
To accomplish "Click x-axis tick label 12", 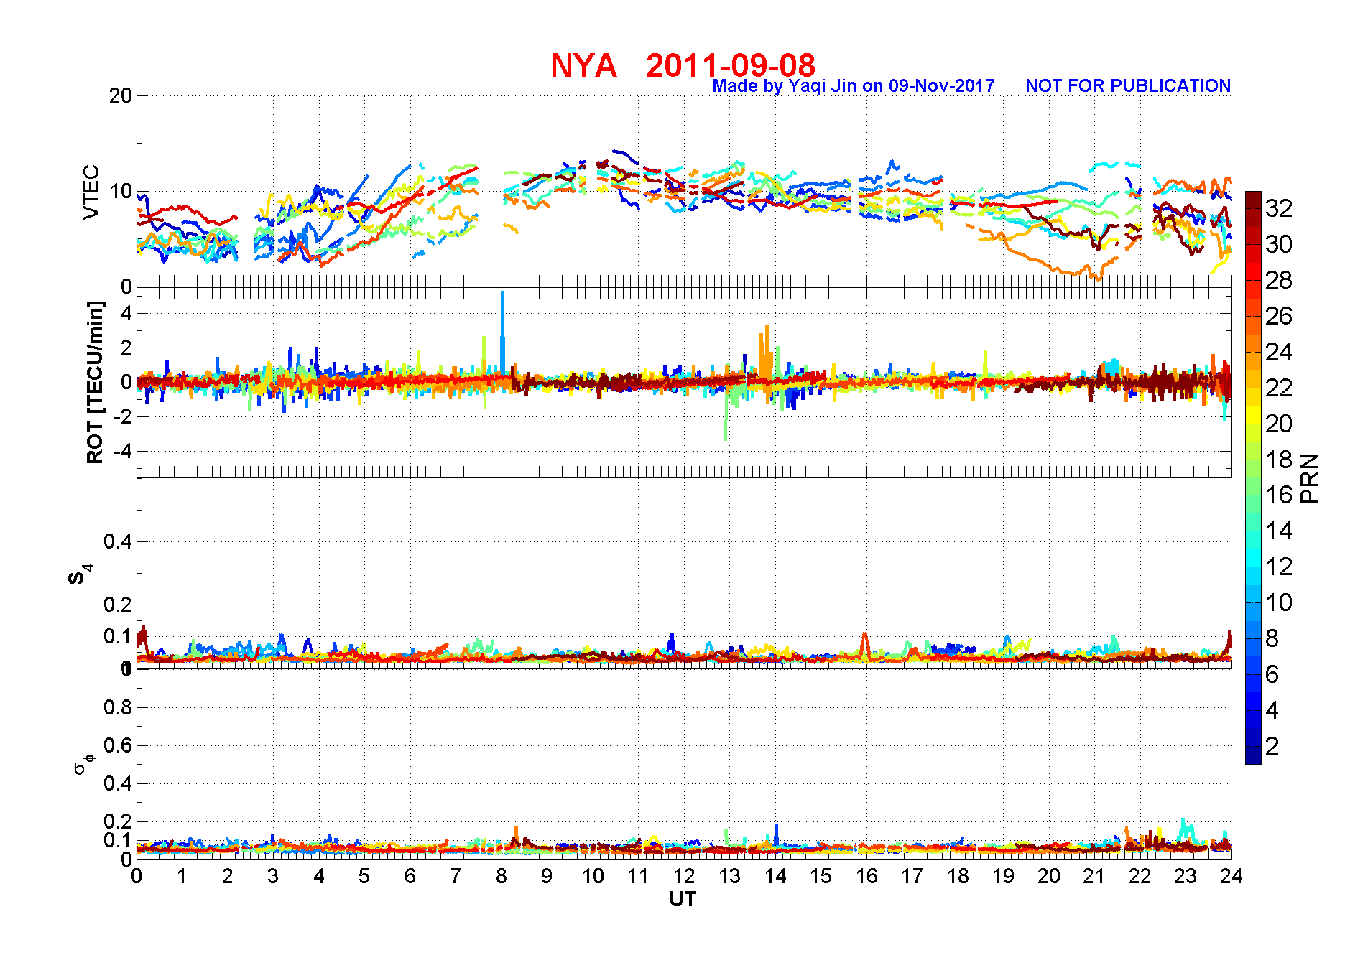I will (x=683, y=876).
